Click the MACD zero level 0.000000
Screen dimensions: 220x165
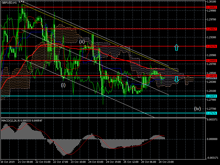(x=212, y=139)
